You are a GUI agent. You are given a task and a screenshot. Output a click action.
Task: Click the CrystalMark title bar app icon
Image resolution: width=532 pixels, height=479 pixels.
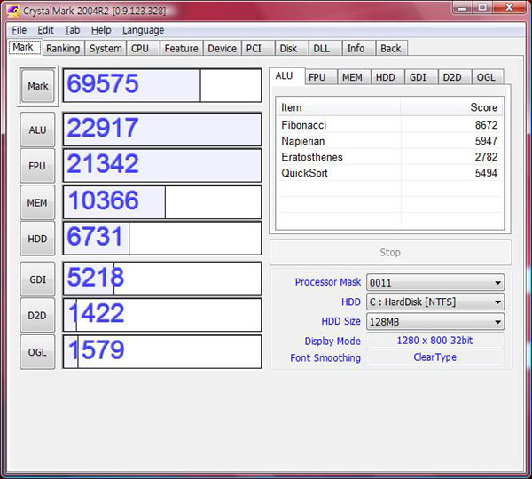pos(12,11)
